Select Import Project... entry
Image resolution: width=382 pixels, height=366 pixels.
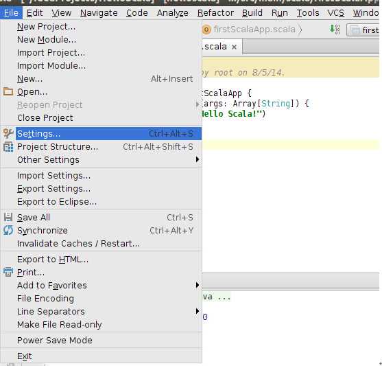coord(101,53)
